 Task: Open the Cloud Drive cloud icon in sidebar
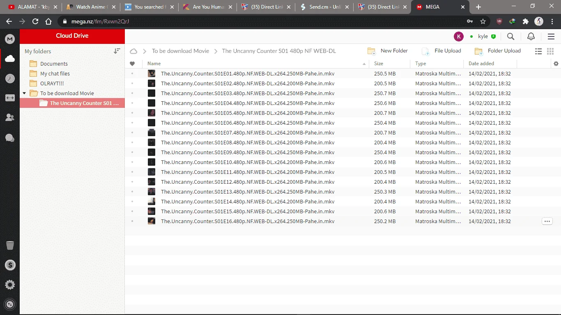coord(10,59)
